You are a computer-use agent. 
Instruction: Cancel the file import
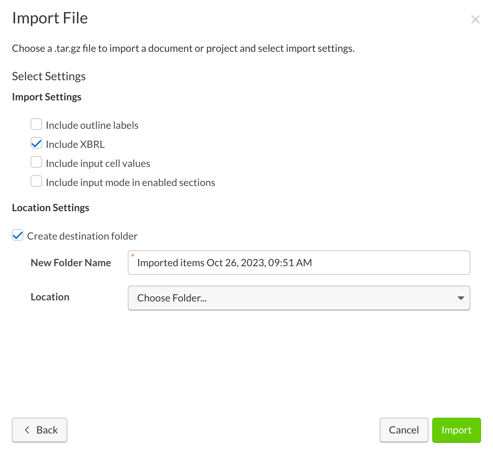(x=404, y=430)
